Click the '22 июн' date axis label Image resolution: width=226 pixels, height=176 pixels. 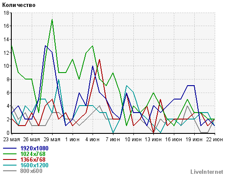215,139
